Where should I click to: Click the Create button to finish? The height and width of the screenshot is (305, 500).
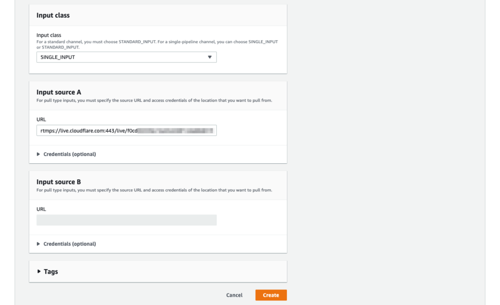(271, 295)
